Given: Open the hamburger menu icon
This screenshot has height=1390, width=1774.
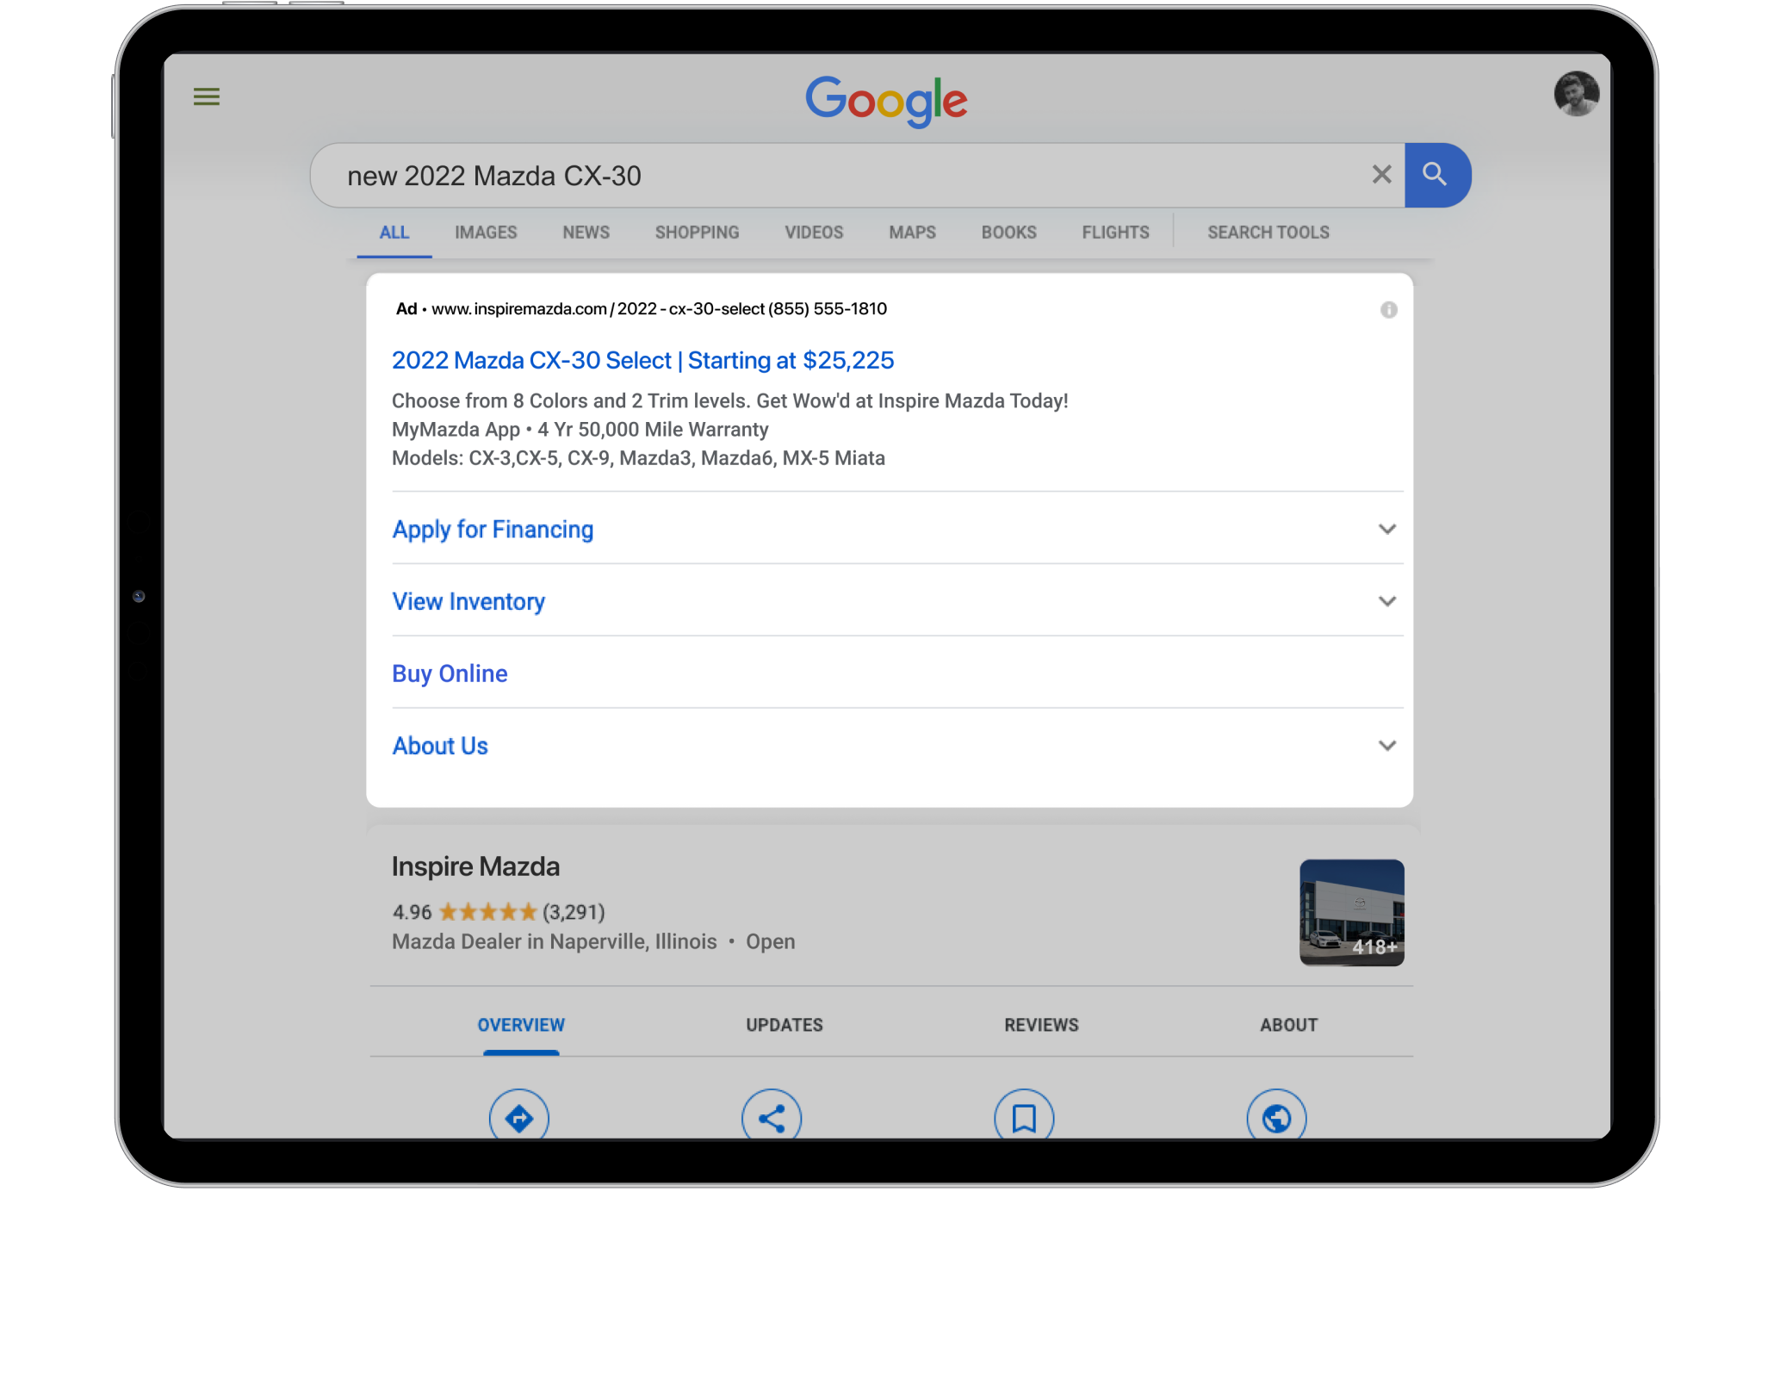Looking at the screenshot, I should 206,96.
